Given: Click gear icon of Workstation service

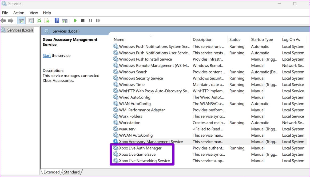Looking at the screenshot, I should coord(116,123).
